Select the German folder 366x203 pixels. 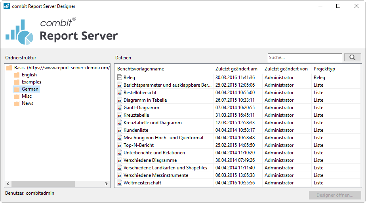click(x=30, y=89)
